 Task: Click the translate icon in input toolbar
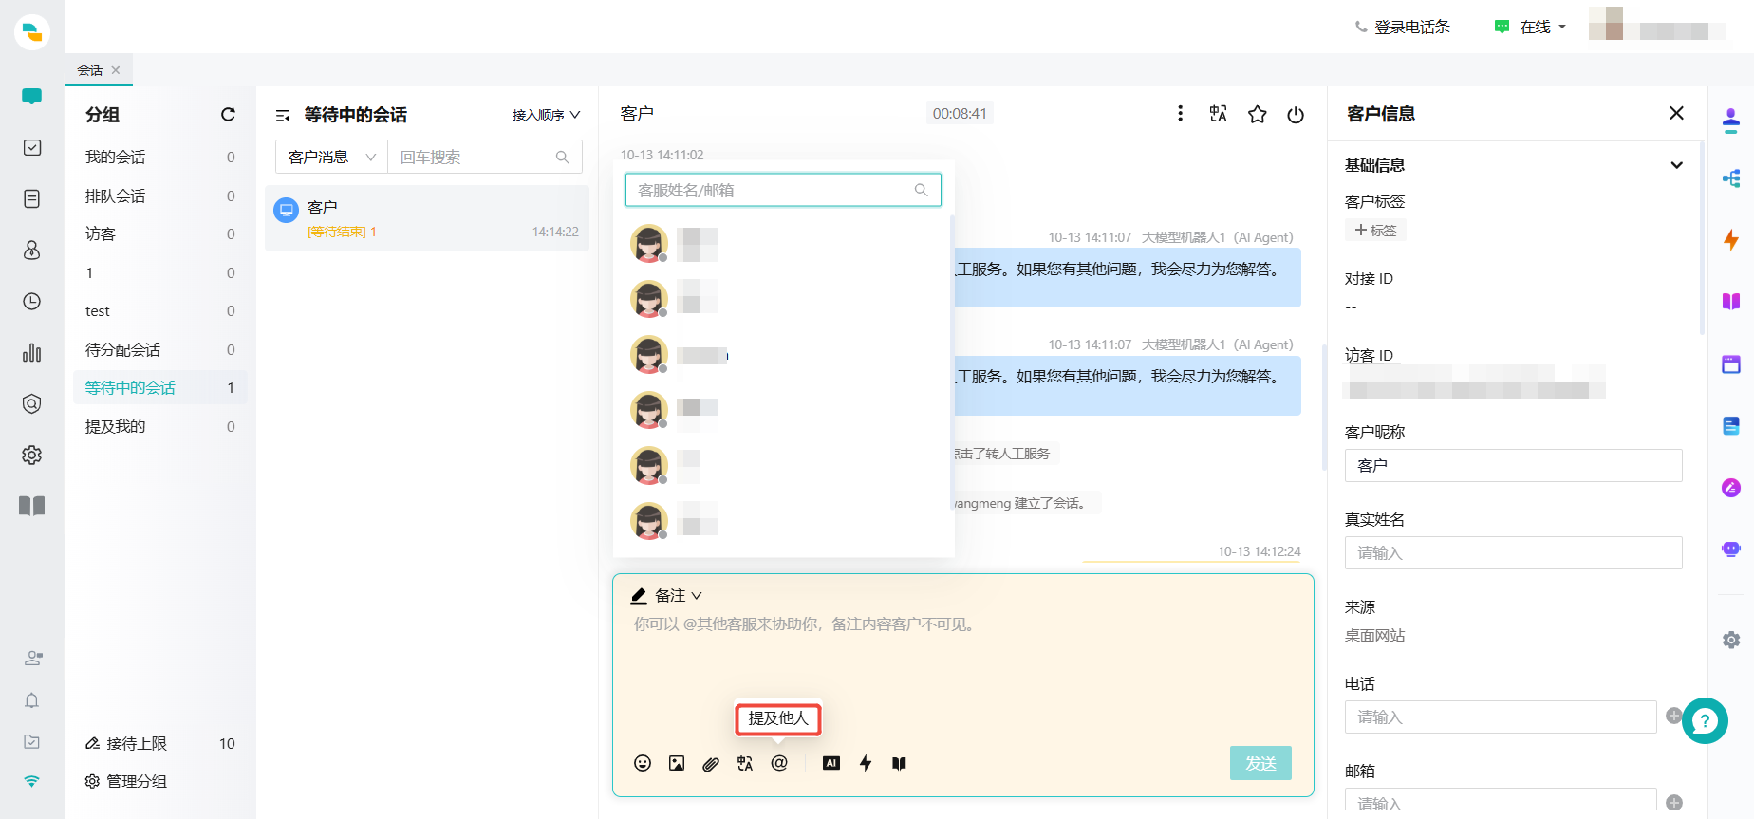pyautogui.click(x=745, y=763)
